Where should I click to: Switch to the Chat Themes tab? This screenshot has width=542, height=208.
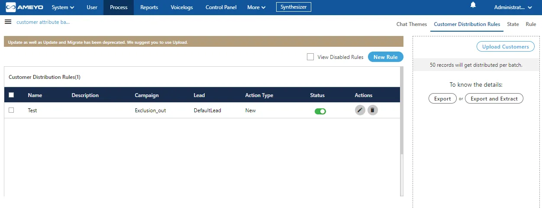tap(412, 24)
